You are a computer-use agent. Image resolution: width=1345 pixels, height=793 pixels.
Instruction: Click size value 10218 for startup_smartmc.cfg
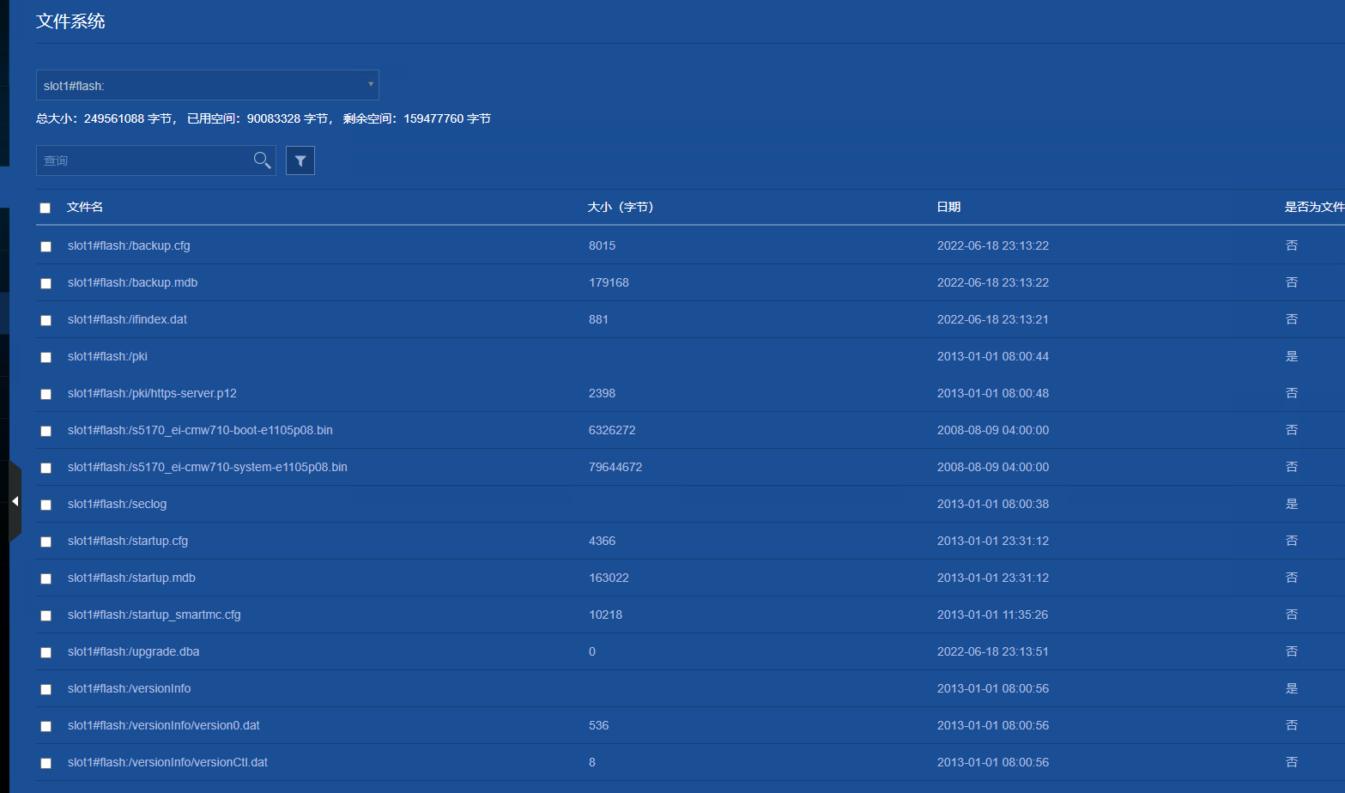(605, 614)
